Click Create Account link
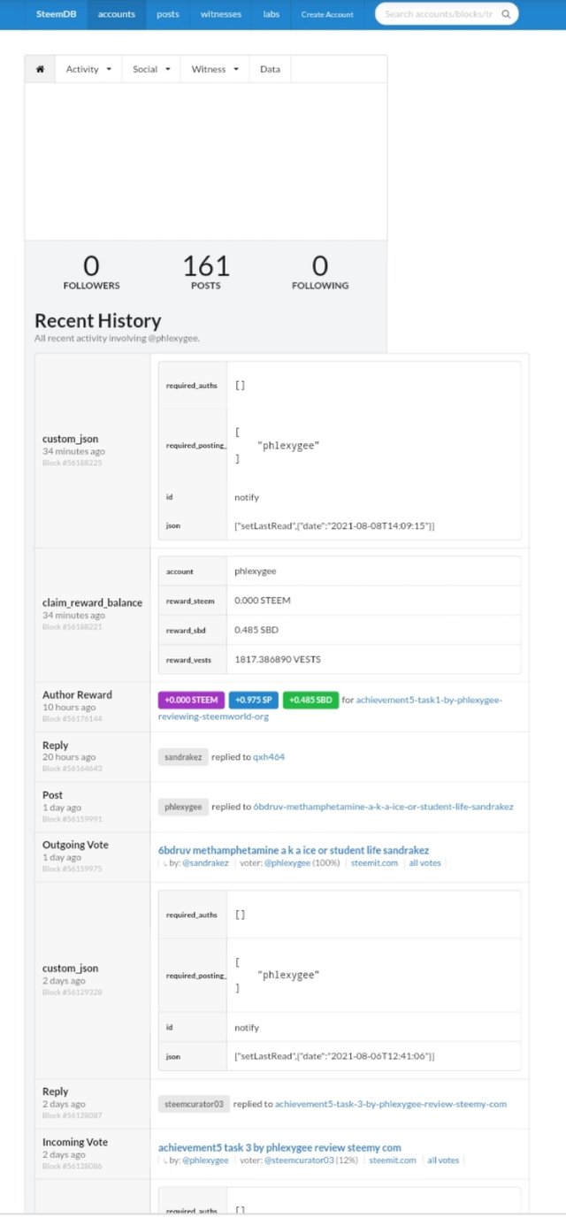Viewport: 566px width, 1218px height. [x=327, y=14]
